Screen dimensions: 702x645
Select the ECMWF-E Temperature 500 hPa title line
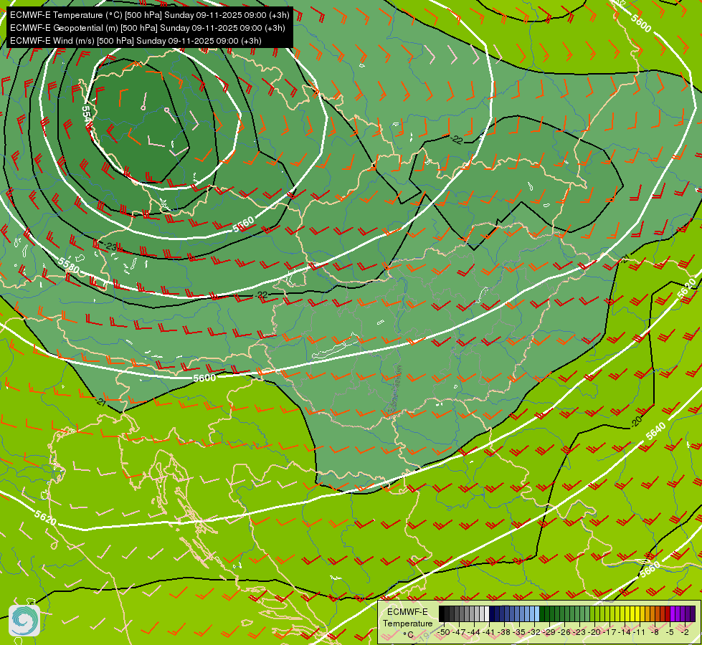150,15
